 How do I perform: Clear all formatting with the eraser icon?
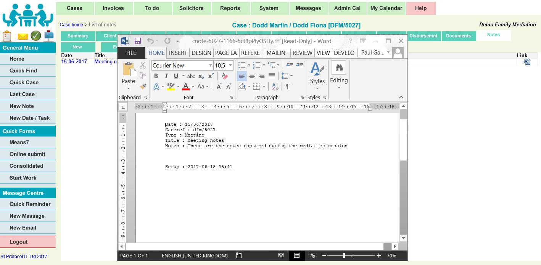[x=225, y=76]
